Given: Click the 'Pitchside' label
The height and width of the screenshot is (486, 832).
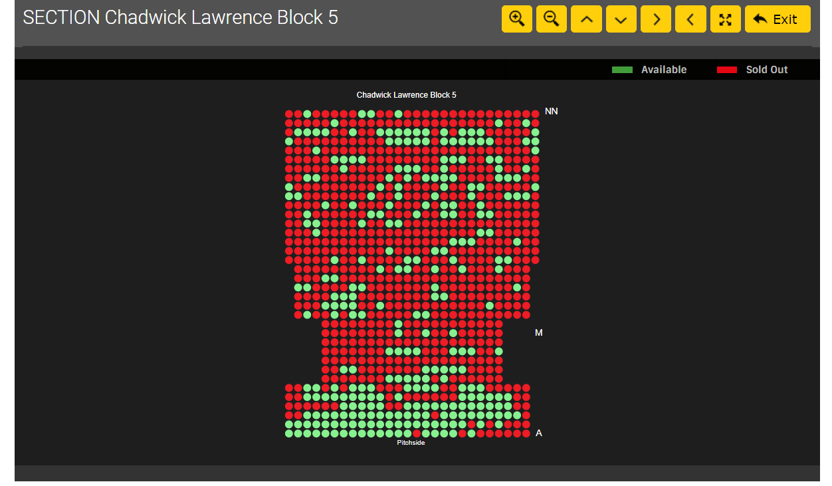Looking at the screenshot, I should point(411,443).
